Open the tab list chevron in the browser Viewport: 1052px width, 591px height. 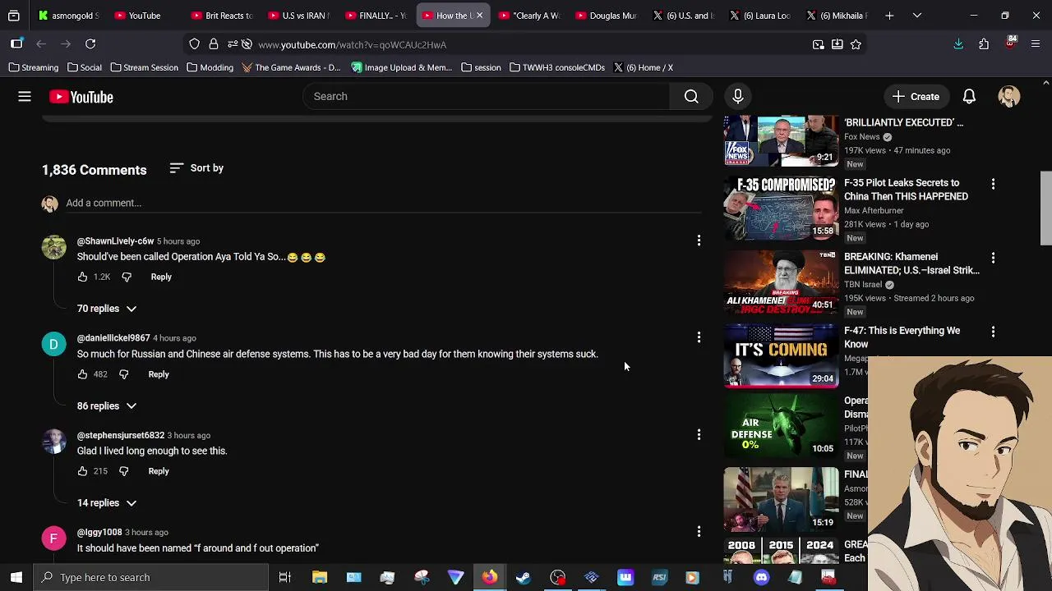pos(917,16)
